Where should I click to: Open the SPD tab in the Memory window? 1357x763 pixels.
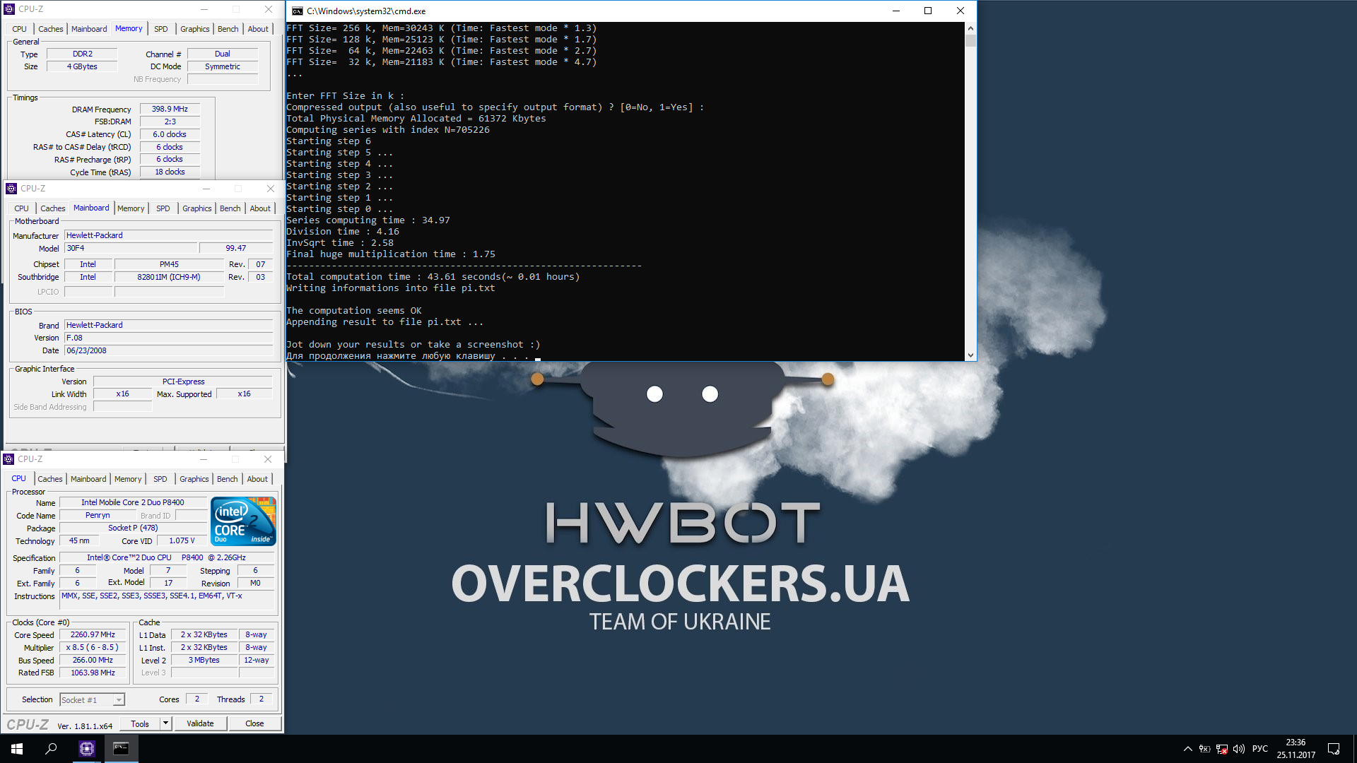click(x=161, y=29)
